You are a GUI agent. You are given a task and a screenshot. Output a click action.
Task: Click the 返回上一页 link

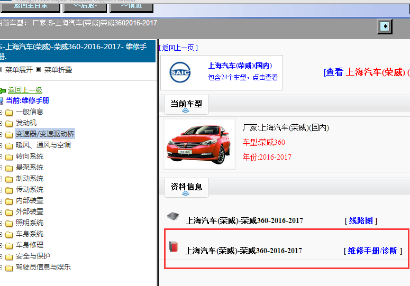[x=178, y=48]
